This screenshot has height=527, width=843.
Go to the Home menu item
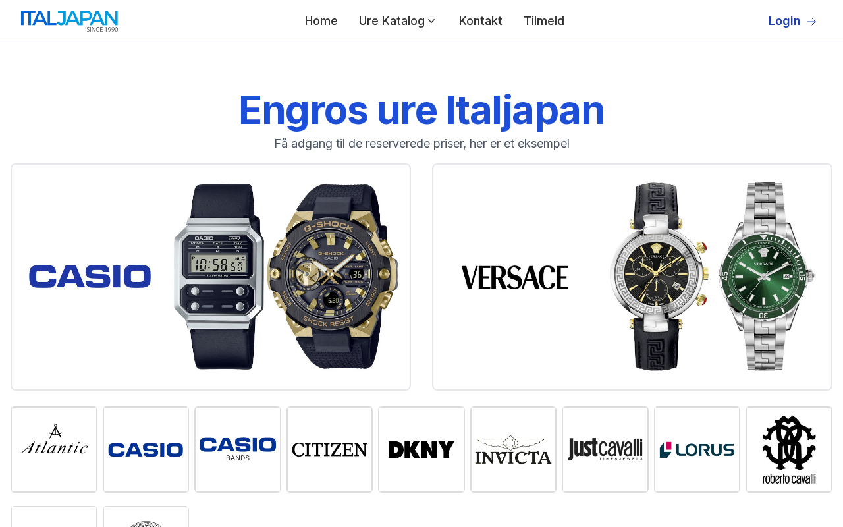click(x=321, y=21)
